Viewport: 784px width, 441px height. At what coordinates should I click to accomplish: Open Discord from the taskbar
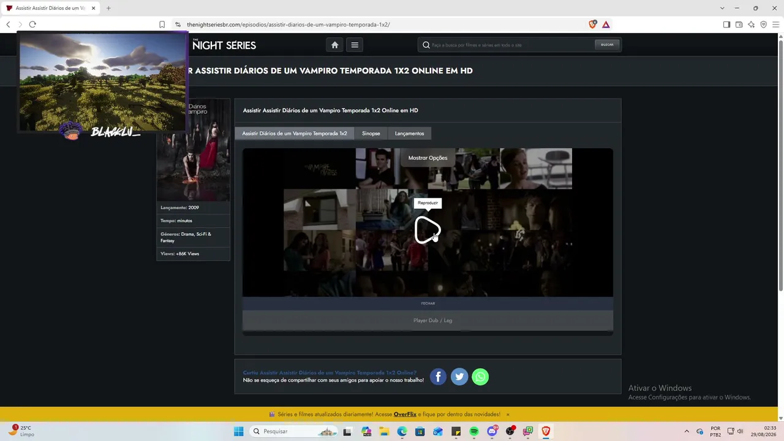pyautogui.click(x=492, y=431)
